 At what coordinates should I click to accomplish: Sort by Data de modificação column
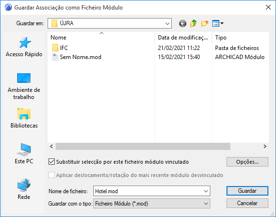[183, 38]
